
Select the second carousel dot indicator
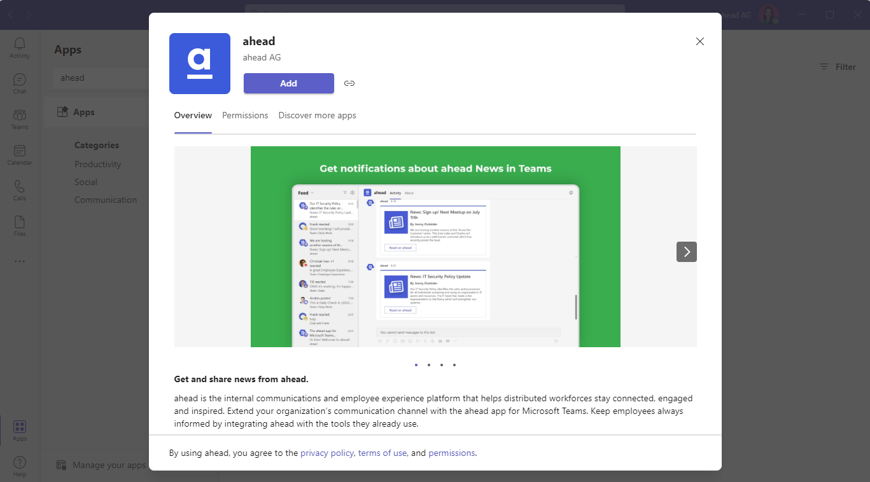pos(429,364)
